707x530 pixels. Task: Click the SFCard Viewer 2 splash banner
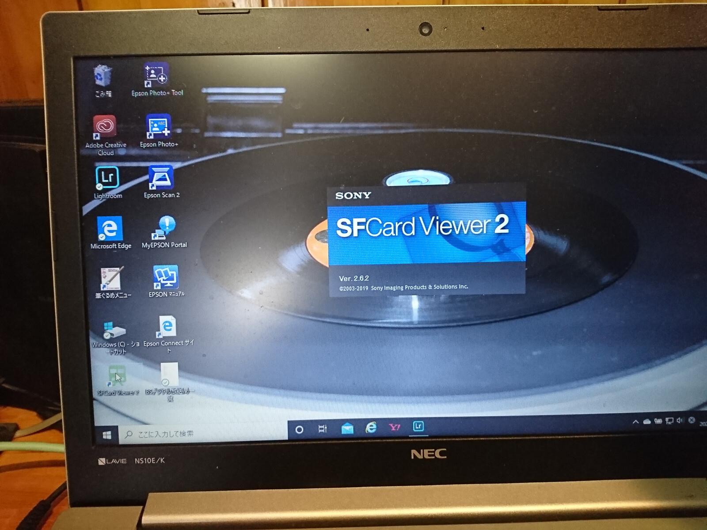pyautogui.click(x=426, y=233)
